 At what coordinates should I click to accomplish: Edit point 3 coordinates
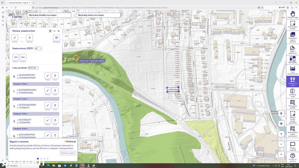(x=48, y=121)
